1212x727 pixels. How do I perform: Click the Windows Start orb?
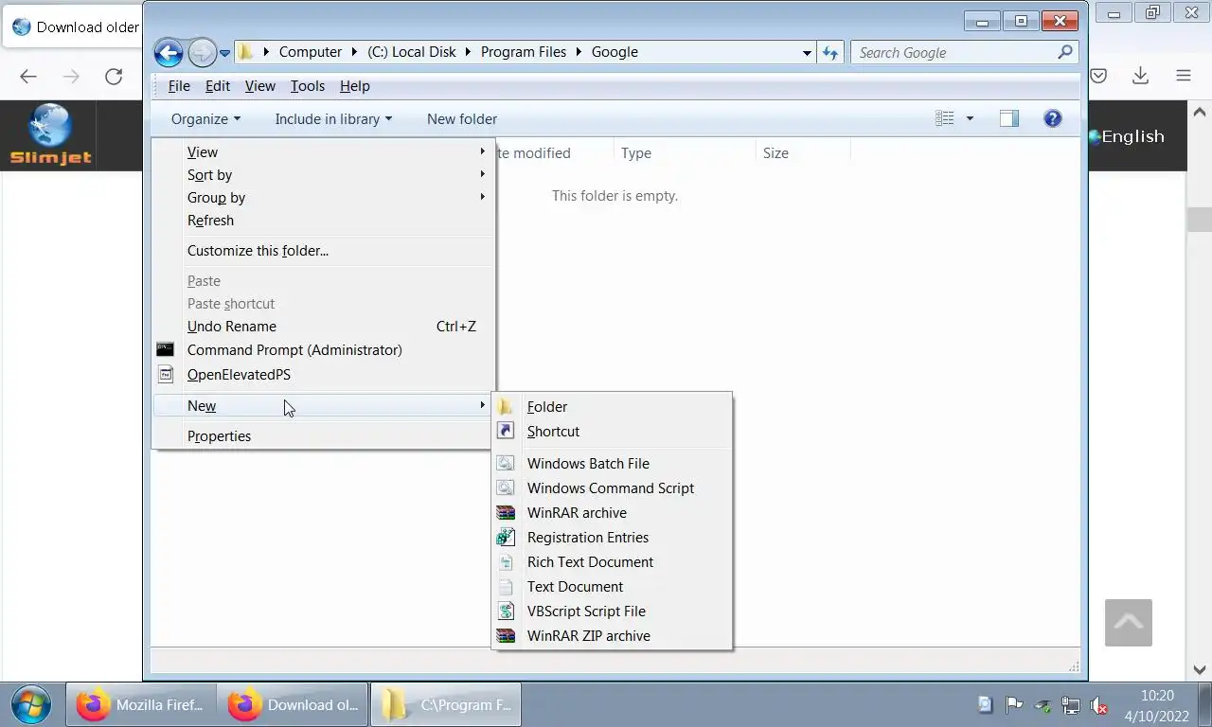[x=31, y=704]
